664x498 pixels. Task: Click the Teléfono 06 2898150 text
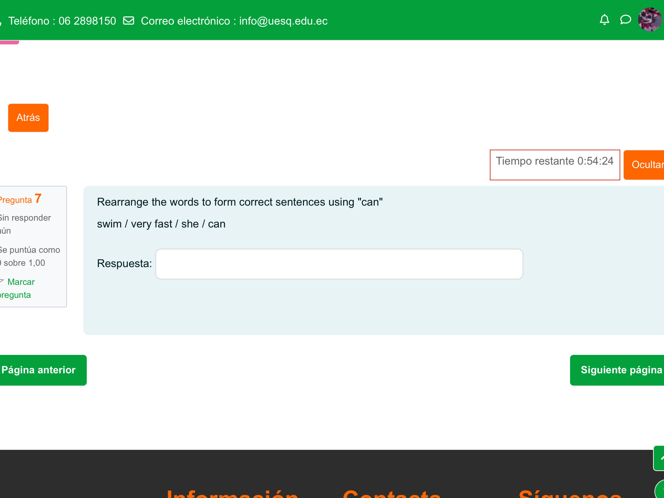[x=62, y=21]
